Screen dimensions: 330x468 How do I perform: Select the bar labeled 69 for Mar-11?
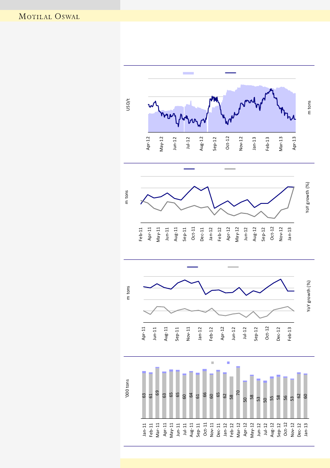pos(157,393)
